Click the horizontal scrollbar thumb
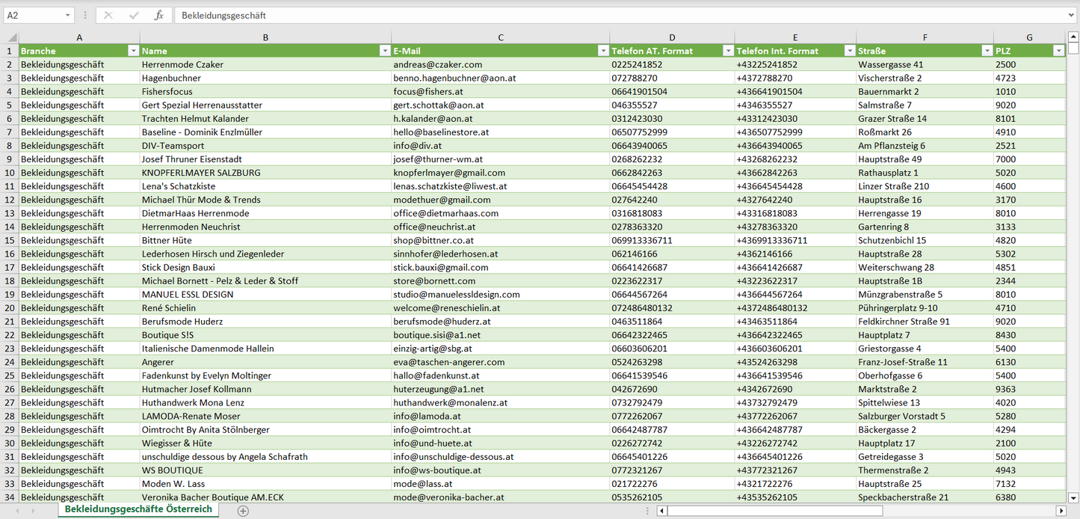The height and width of the screenshot is (519, 1080). point(774,511)
